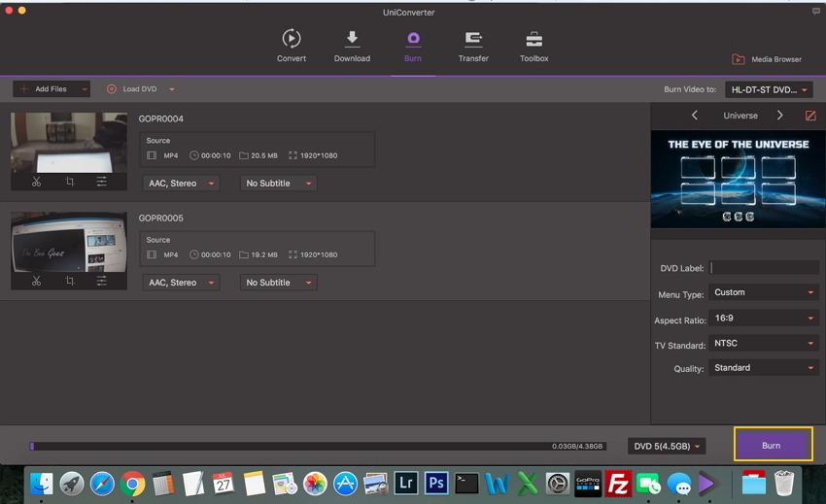Open No Subtitle dropdown for GOPR0005
Viewport: 826px width, 504px height.
(x=279, y=283)
